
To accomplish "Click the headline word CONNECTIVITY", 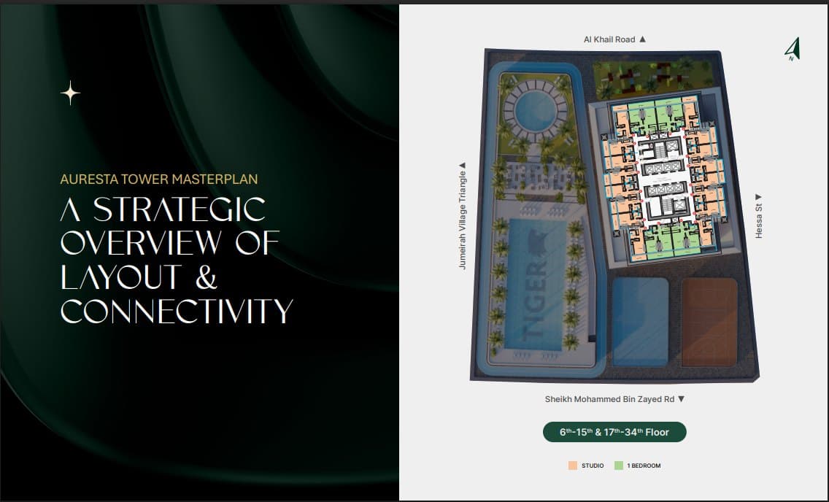I will [177, 311].
